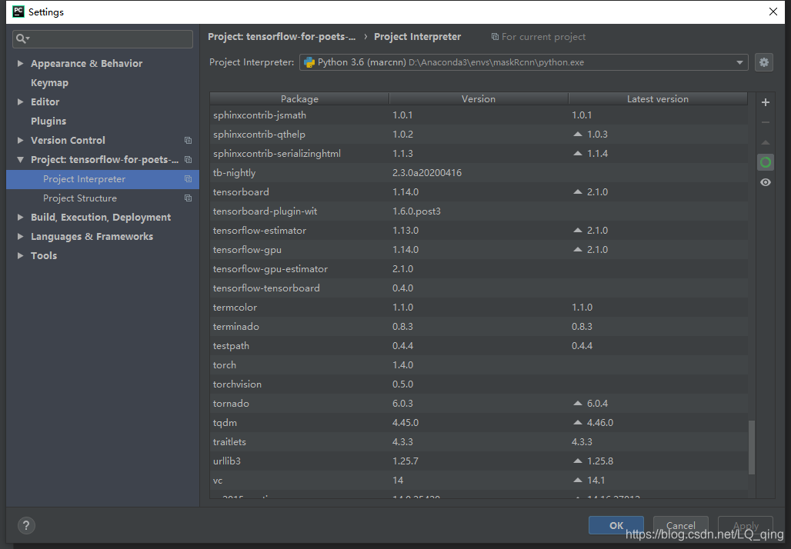The height and width of the screenshot is (549, 791).
Task: Select the tb-nightly package row
Action: coord(479,173)
